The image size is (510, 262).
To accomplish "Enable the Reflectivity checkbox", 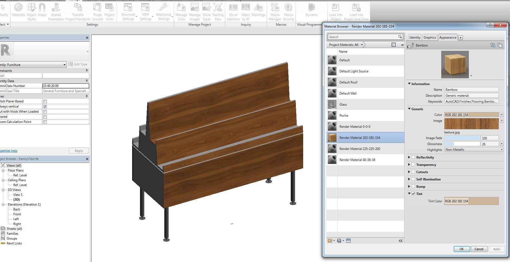I will click(413, 157).
